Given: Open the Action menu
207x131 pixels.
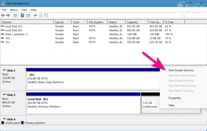Looking at the screenshot, I should coord(14,10).
